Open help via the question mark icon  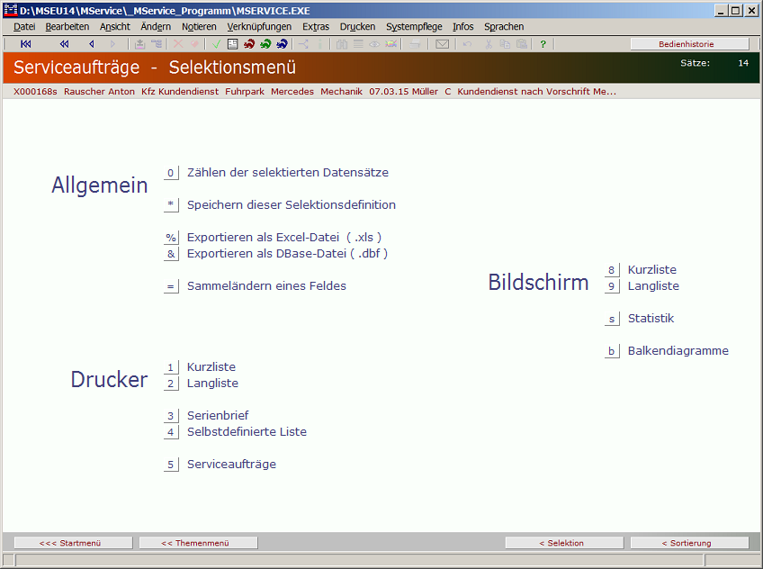coord(543,44)
